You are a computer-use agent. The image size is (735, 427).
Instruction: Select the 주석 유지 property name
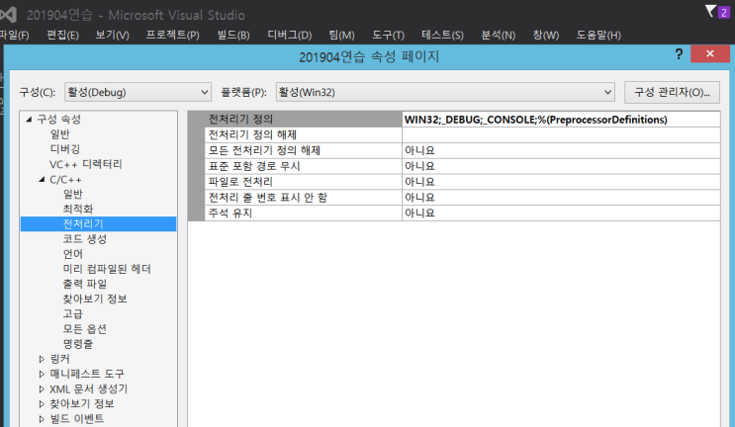point(230,213)
